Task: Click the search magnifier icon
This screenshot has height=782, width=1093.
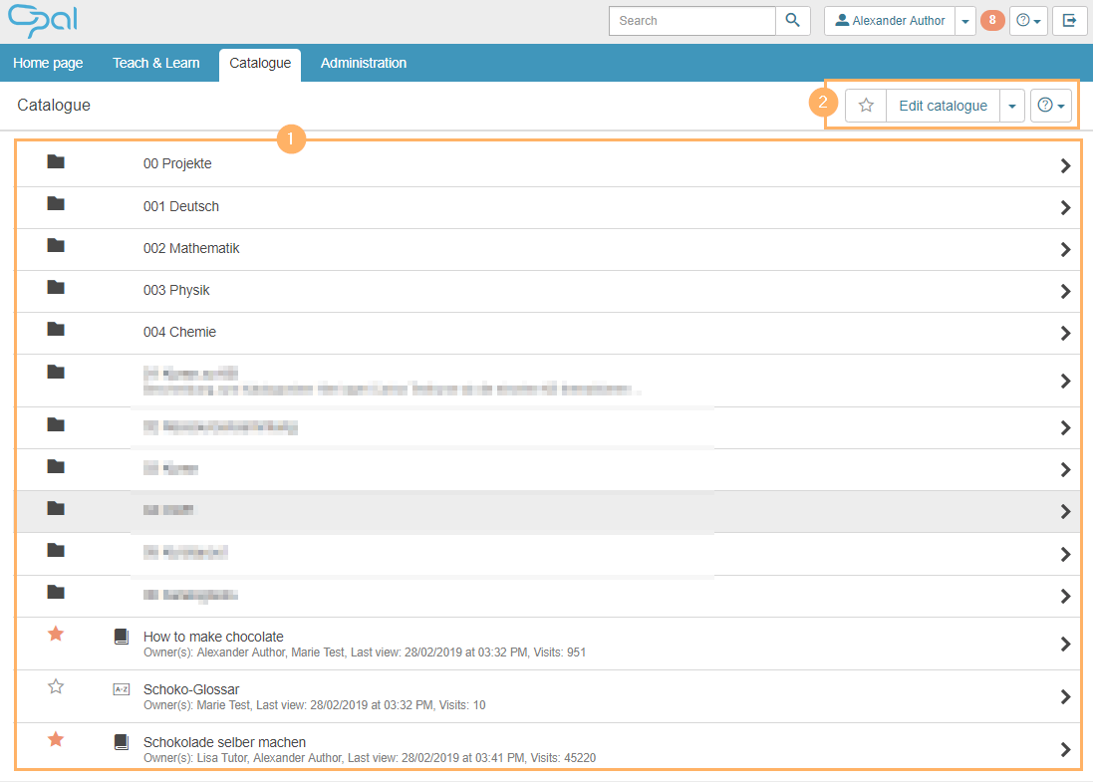Action: (792, 21)
